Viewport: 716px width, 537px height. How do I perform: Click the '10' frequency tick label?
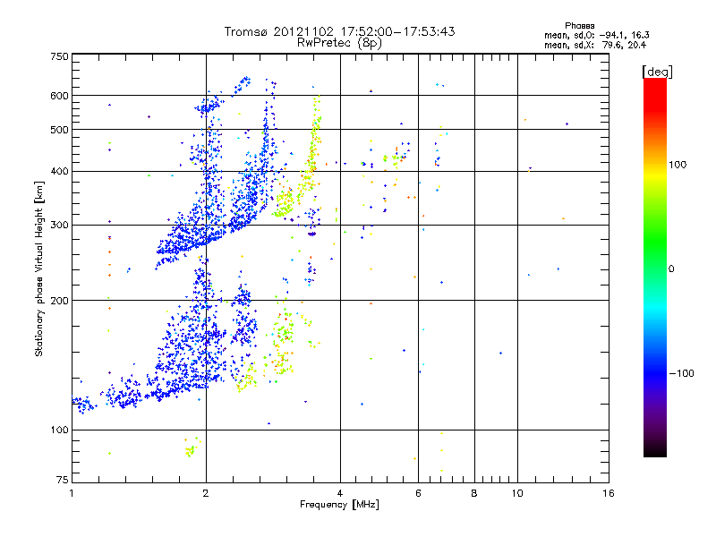tap(517, 493)
